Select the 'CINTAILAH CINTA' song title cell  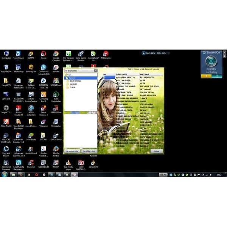click(x=127, y=110)
